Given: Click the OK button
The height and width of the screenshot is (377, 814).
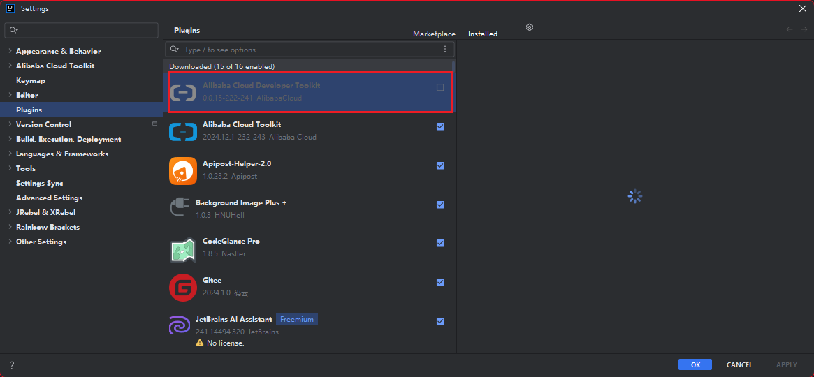Looking at the screenshot, I should [695, 364].
